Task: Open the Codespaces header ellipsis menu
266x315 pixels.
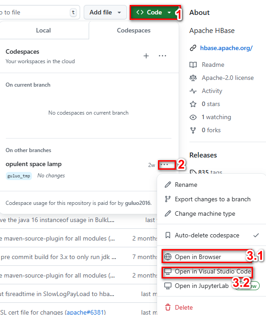Action: pyautogui.click(x=162, y=56)
